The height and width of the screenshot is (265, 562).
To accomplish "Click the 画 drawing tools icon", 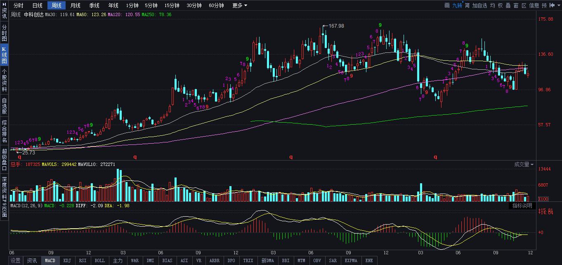I will (x=447, y=5).
